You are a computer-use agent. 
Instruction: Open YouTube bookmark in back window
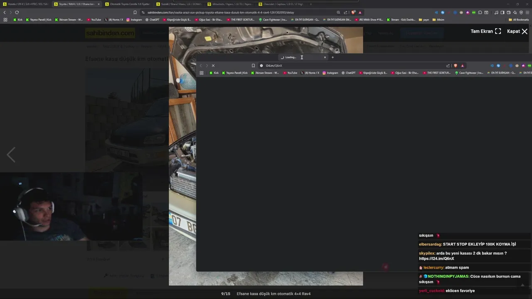coord(94,20)
